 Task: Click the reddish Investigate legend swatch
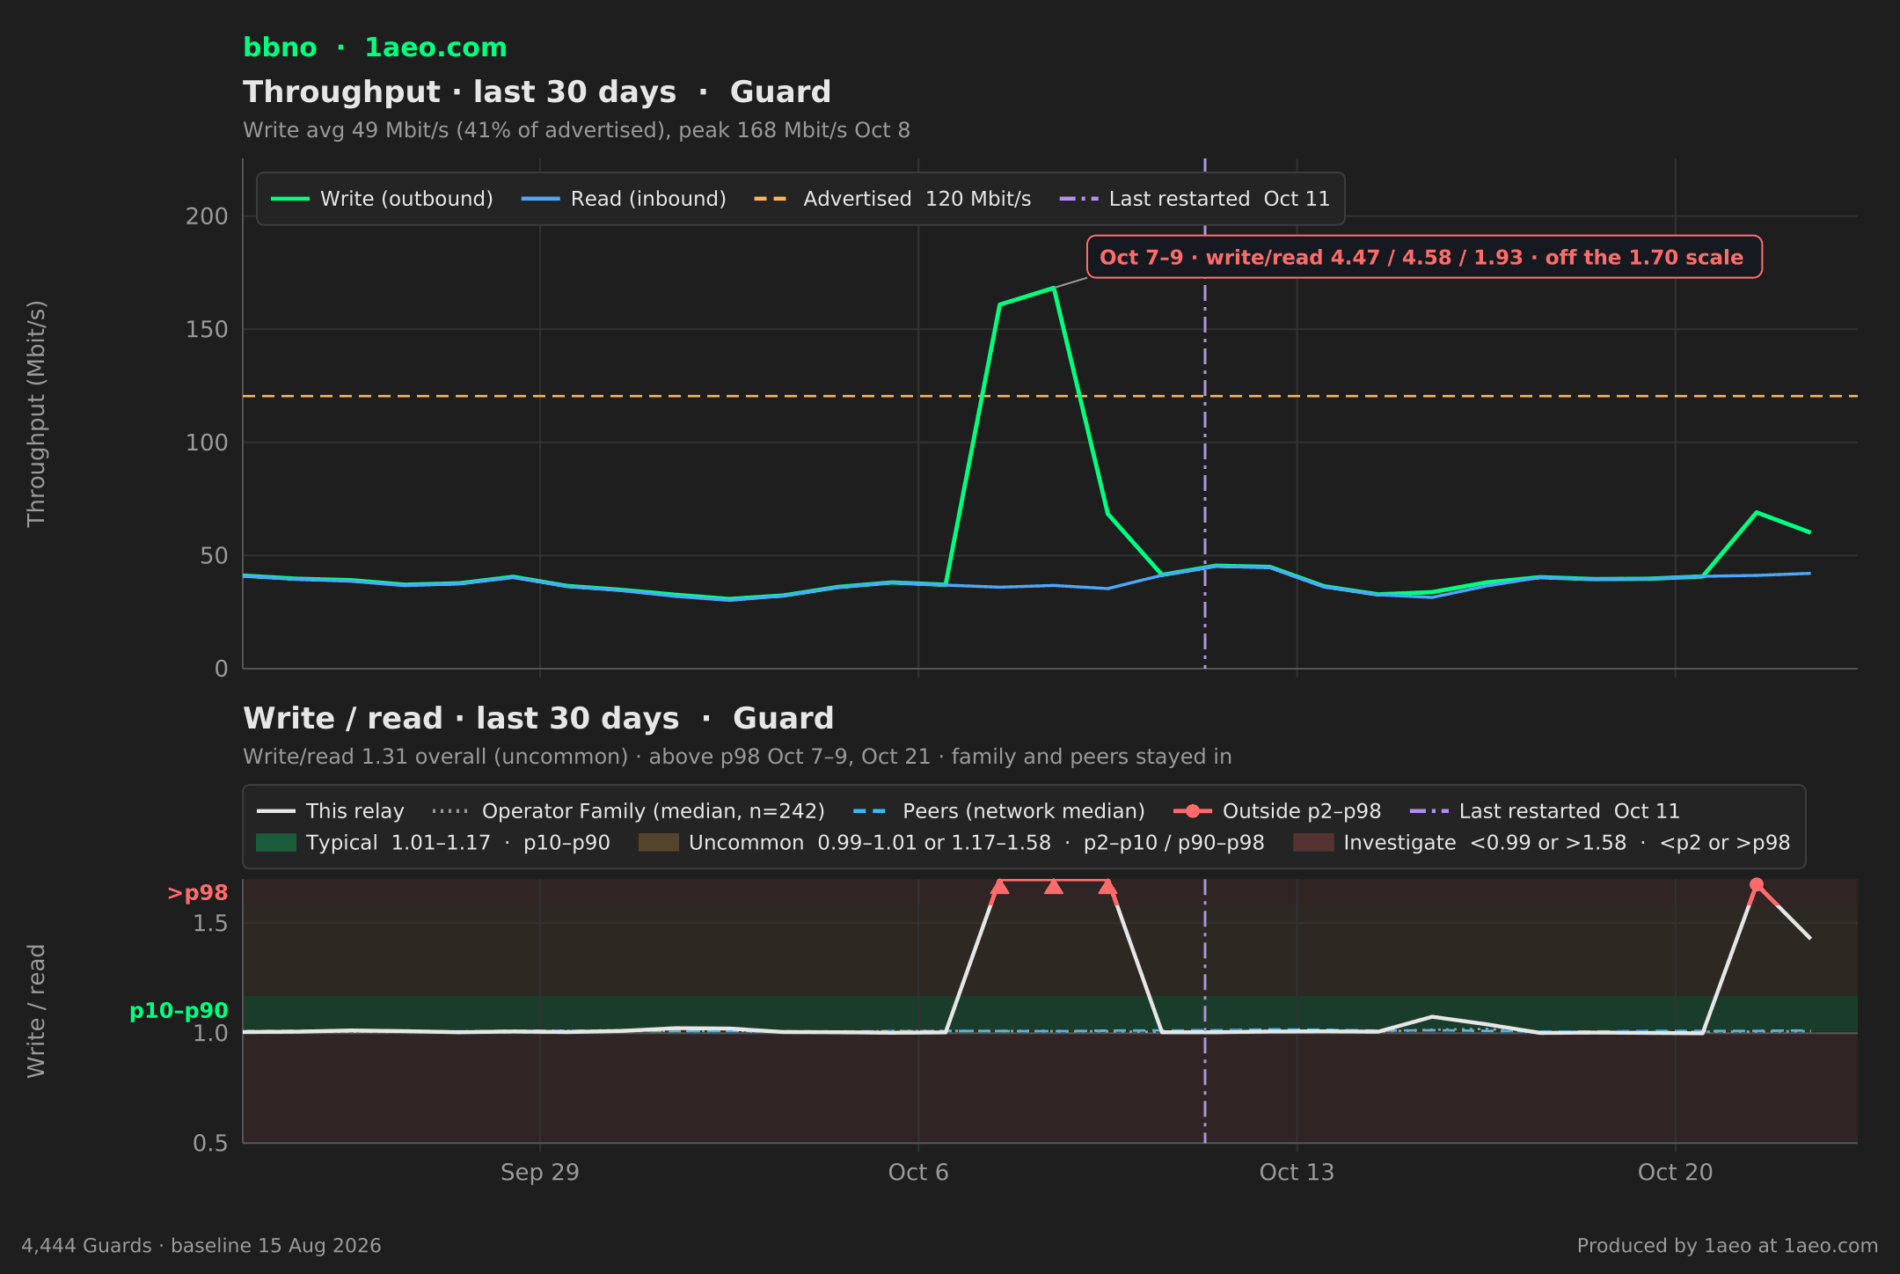1313,843
